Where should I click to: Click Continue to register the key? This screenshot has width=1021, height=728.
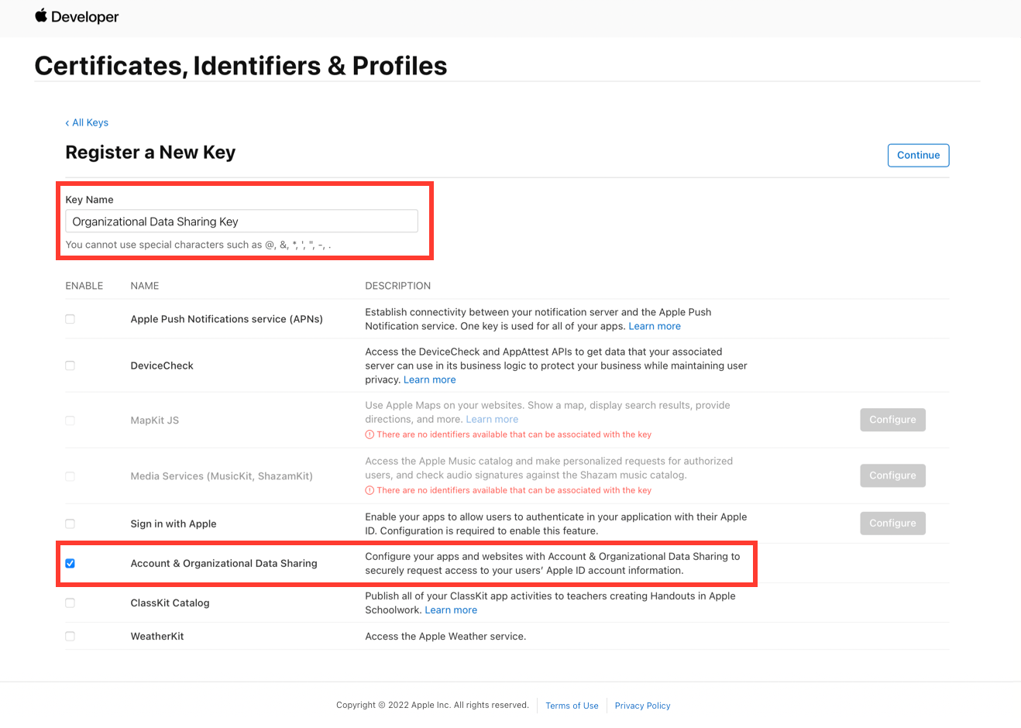tap(918, 155)
